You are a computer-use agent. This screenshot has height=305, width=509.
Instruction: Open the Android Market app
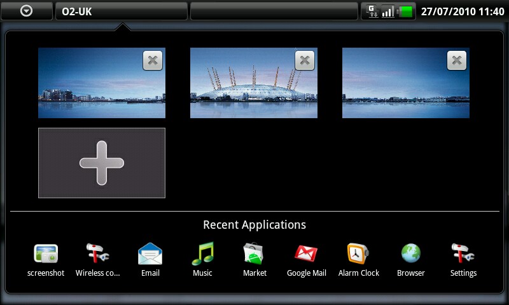(254, 254)
